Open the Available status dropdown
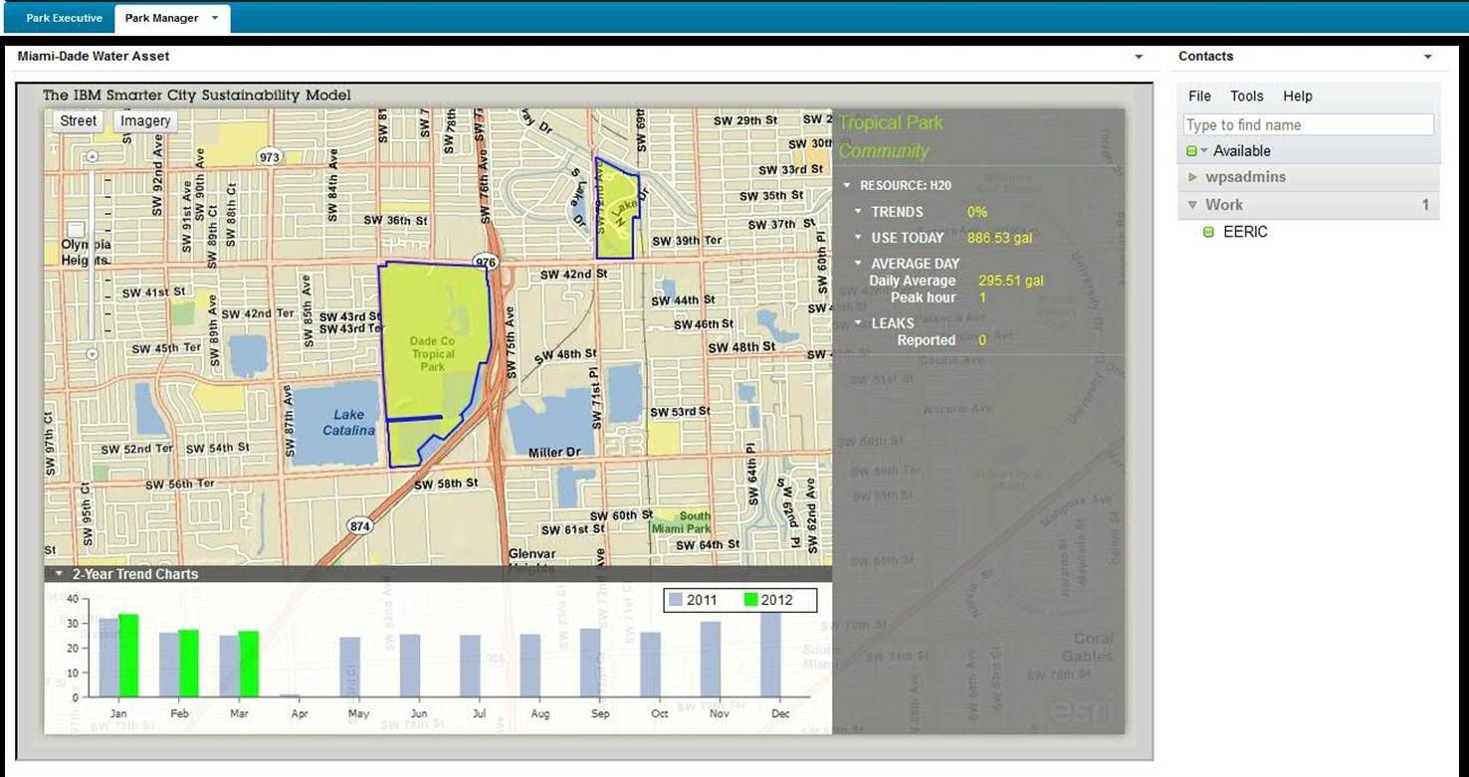The image size is (1469, 777). pos(1204,151)
